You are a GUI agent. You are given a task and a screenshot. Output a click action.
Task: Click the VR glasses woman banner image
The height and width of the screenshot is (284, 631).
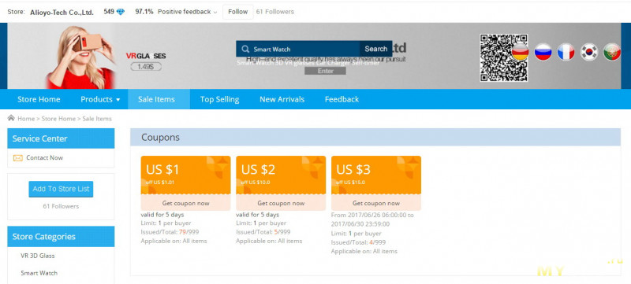tap(80, 57)
